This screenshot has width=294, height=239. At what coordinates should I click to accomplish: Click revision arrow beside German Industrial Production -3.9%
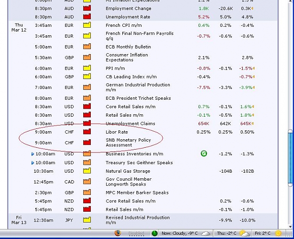pyautogui.click(x=254, y=88)
